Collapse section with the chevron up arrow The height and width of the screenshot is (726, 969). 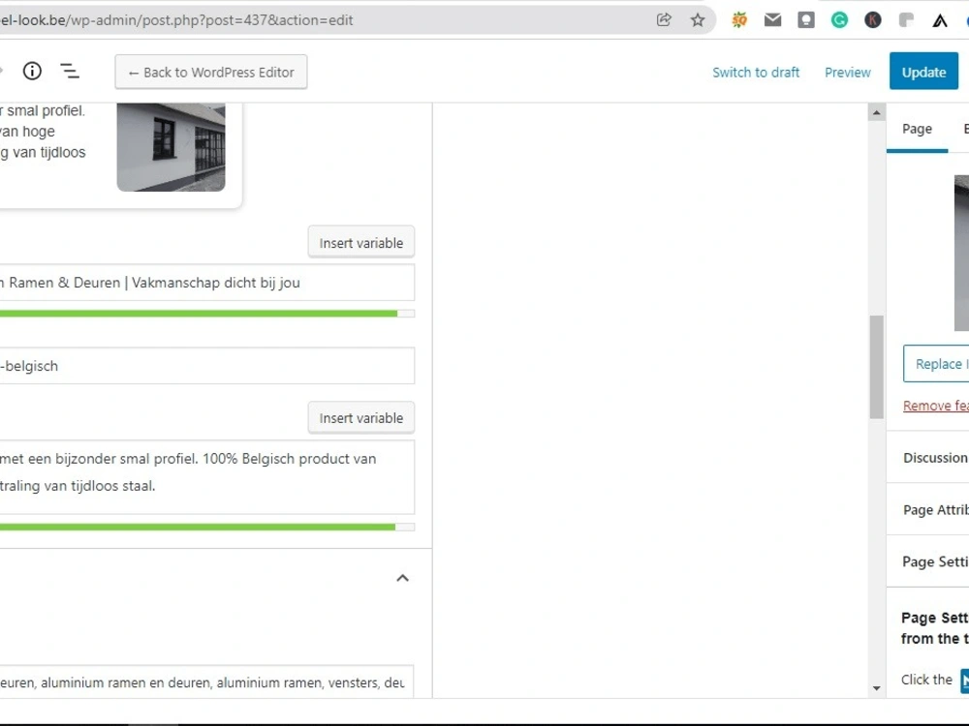coord(402,578)
